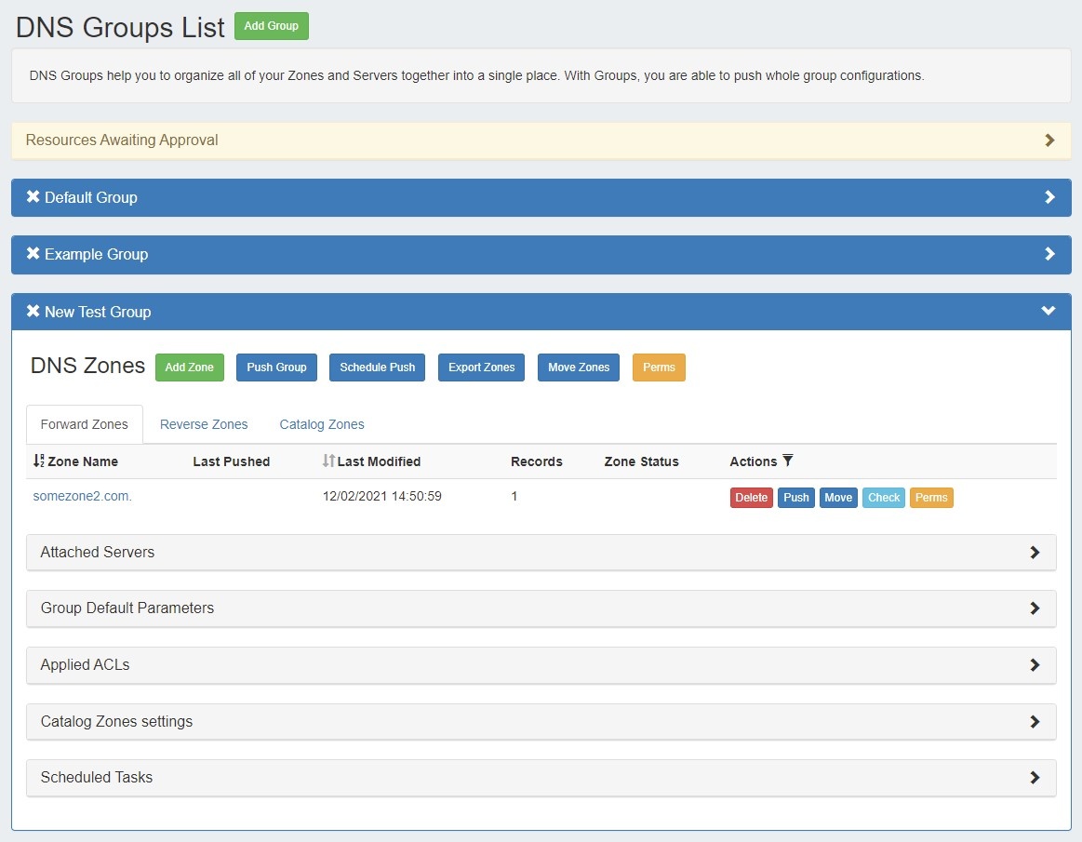Sort zones by Zone Name sort icon
The height and width of the screenshot is (842, 1082).
pyautogui.click(x=38, y=461)
